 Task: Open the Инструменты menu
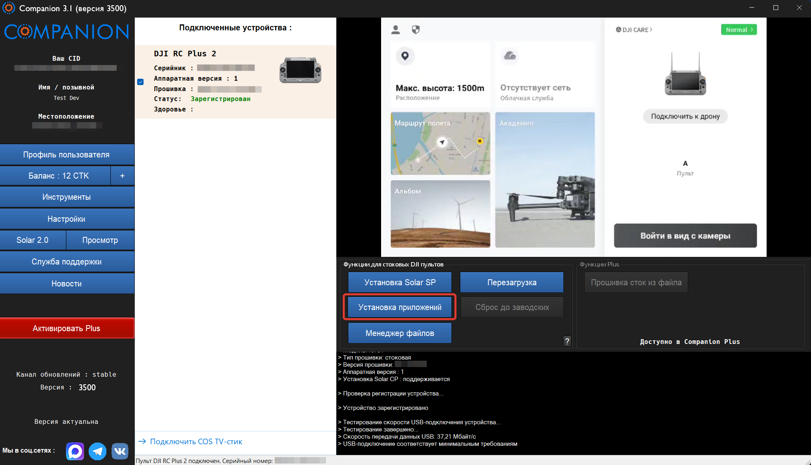tap(67, 197)
